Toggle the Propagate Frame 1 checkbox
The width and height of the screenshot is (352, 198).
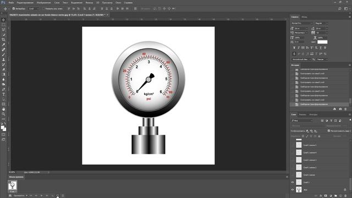click(329, 131)
